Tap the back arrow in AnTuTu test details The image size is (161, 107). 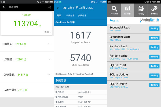tap(4, 7)
